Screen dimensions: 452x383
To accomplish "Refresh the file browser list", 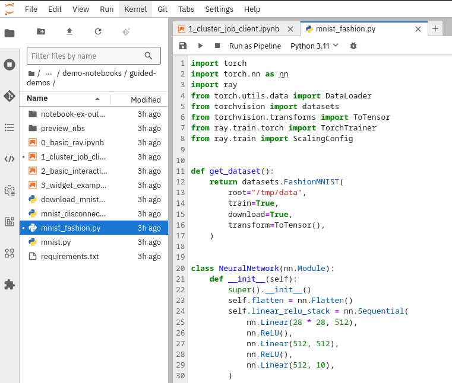I will pyautogui.click(x=98, y=32).
